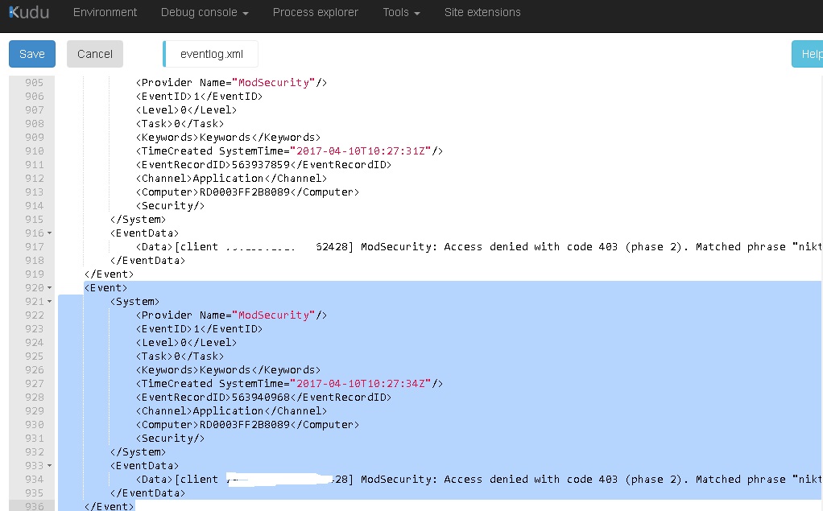Screen dimensions: 823x511
Task: Expand the Tools dropdown menu
Action: click(401, 13)
